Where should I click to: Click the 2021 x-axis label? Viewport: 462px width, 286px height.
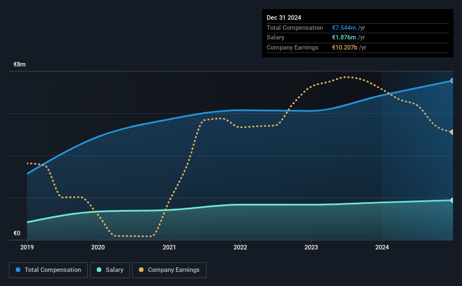tap(169, 247)
